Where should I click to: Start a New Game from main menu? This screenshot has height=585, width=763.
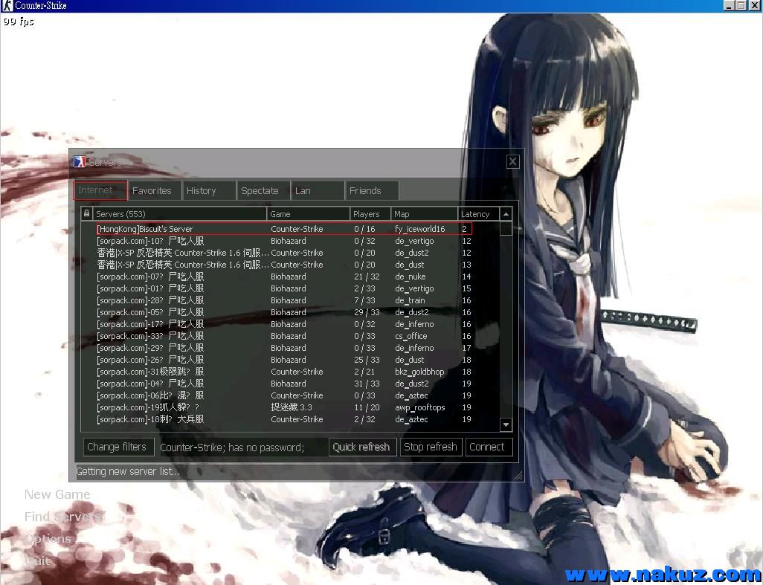point(57,494)
